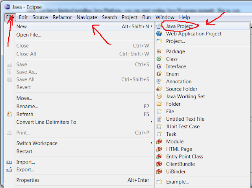
Task: Open the Refactor menu
Action: click(62, 17)
